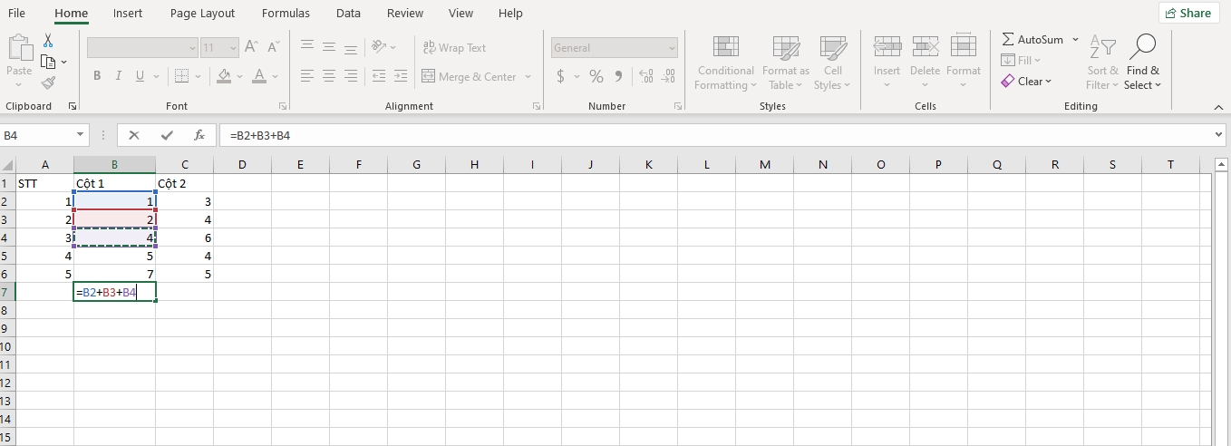Image resolution: width=1231 pixels, height=446 pixels.
Task: Select the Format Painter brush
Action: (48, 82)
